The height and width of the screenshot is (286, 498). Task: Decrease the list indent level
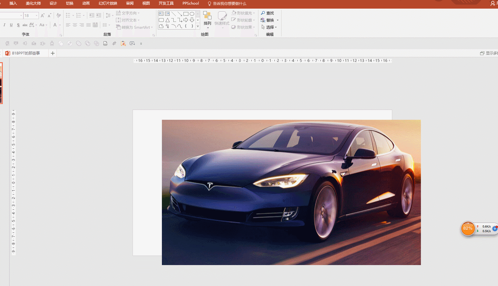(x=92, y=15)
